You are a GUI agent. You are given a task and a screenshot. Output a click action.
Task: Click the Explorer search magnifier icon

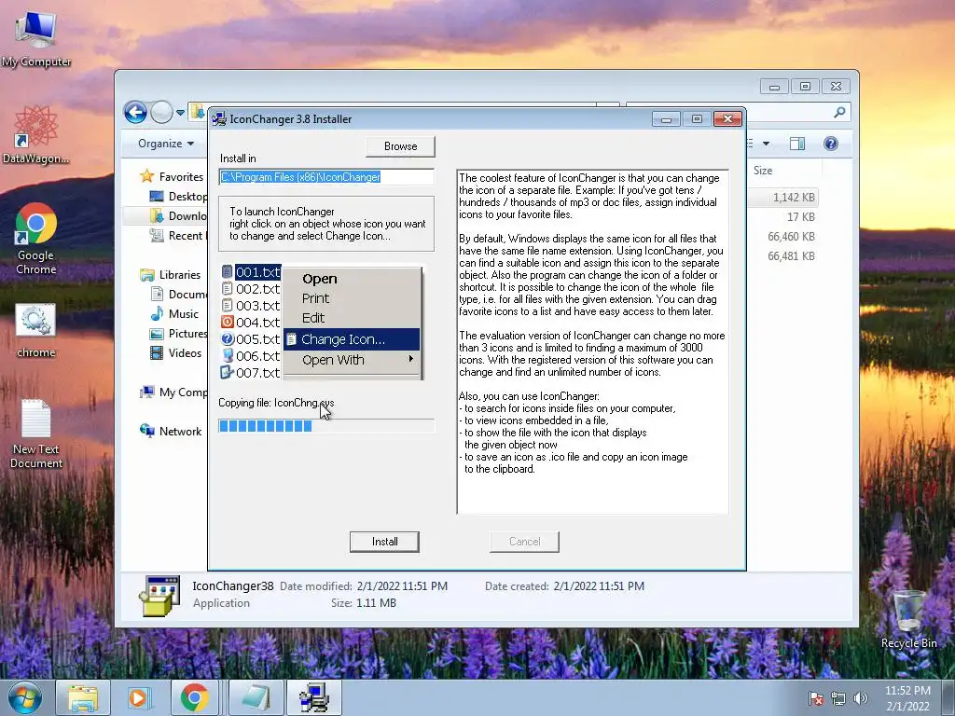839,112
